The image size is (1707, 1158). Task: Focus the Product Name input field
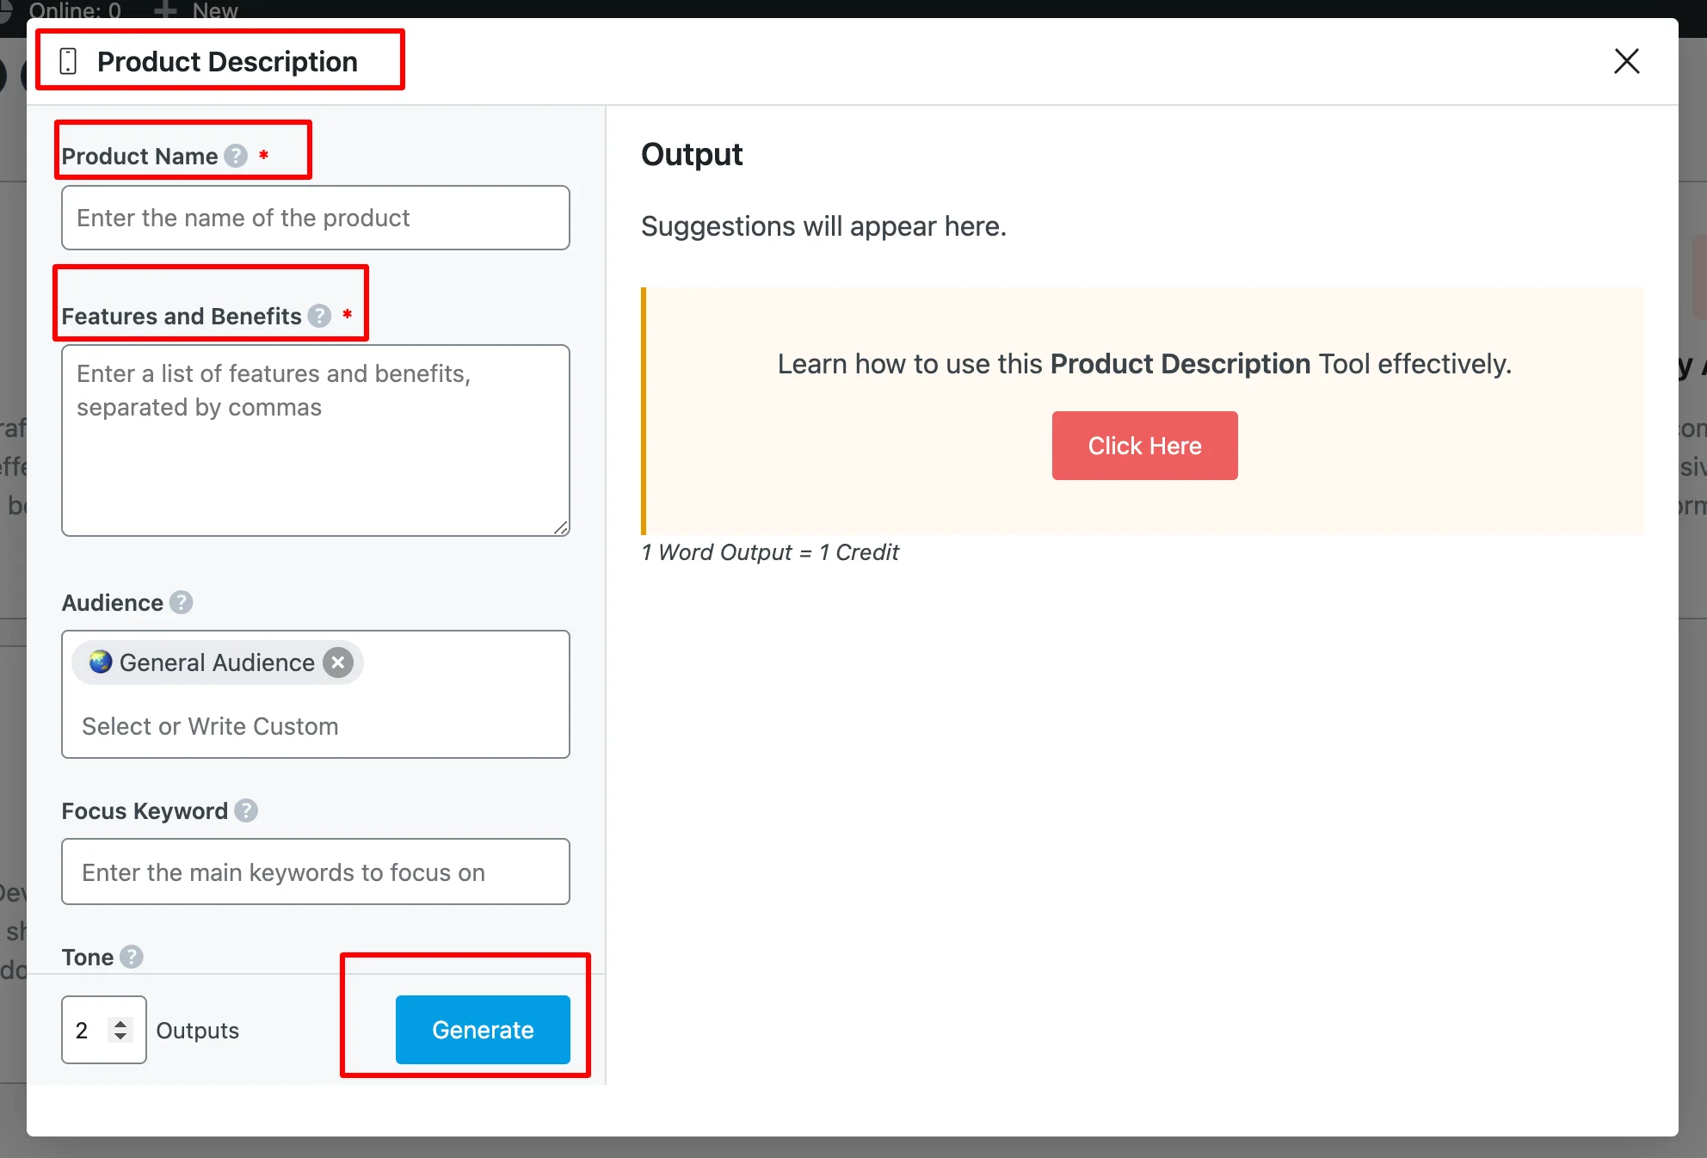click(315, 218)
